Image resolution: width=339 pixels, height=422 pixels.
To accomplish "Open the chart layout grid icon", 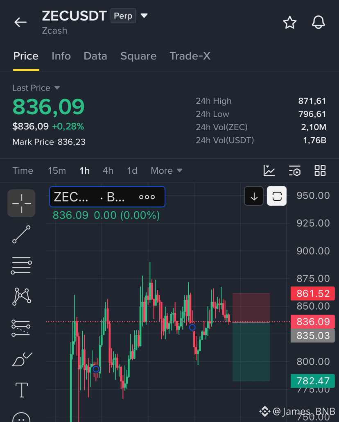I will click(320, 170).
